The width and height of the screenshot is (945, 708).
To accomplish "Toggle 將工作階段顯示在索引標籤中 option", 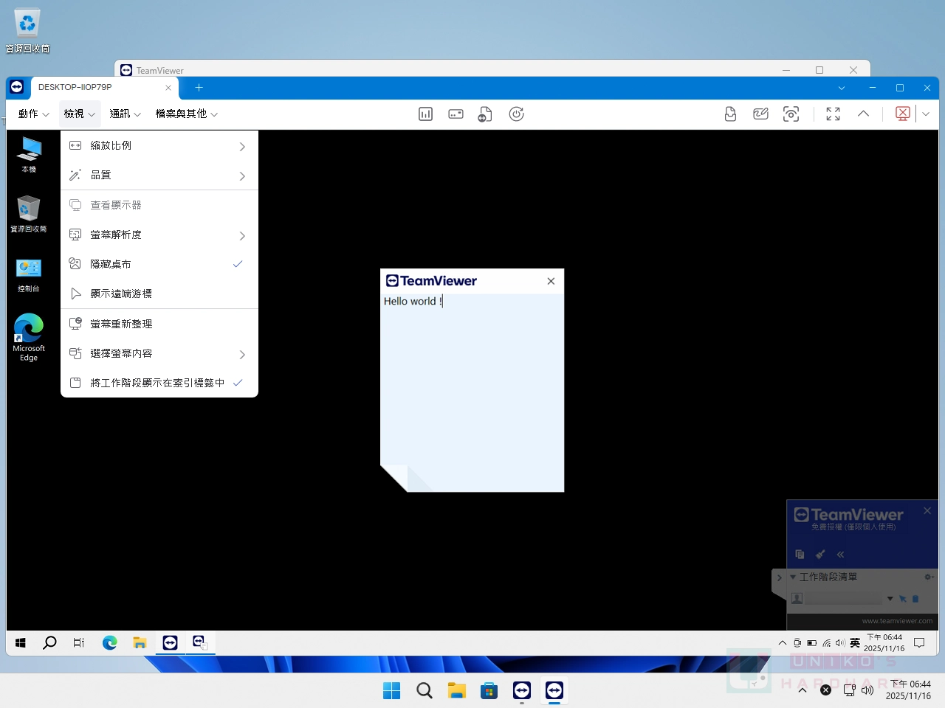I will [159, 383].
